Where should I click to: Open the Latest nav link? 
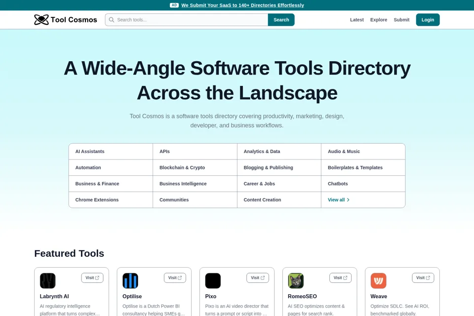pyautogui.click(x=356, y=20)
